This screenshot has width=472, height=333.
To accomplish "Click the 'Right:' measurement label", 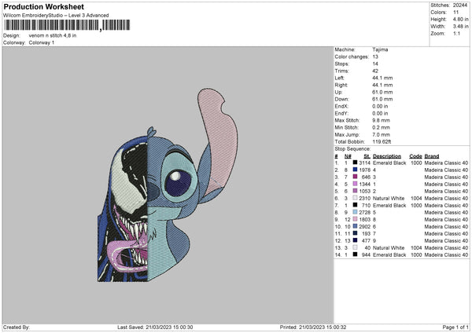I will pyautogui.click(x=341, y=85).
